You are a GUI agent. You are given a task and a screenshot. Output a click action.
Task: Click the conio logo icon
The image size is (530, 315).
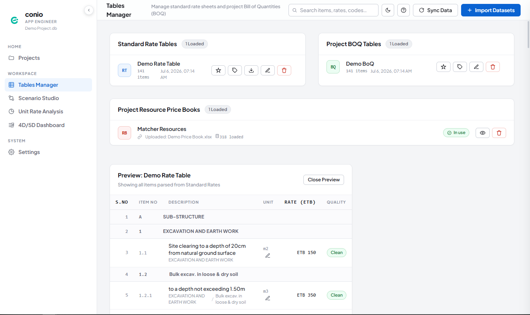[14, 21]
